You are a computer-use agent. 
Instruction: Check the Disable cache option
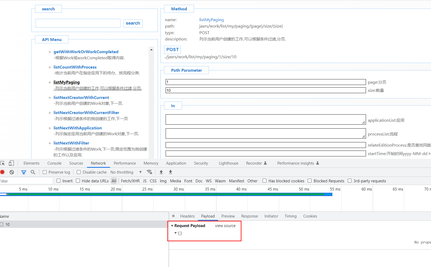(x=79, y=172)
